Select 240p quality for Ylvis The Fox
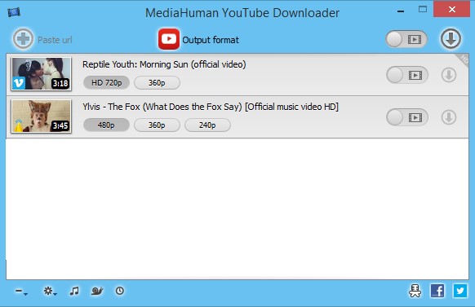475x307 pixels. [x=207, y=125]
